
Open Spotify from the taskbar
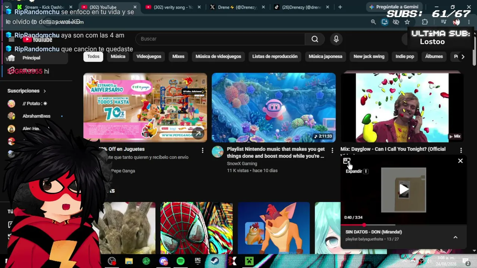click(x=180, y=261)
